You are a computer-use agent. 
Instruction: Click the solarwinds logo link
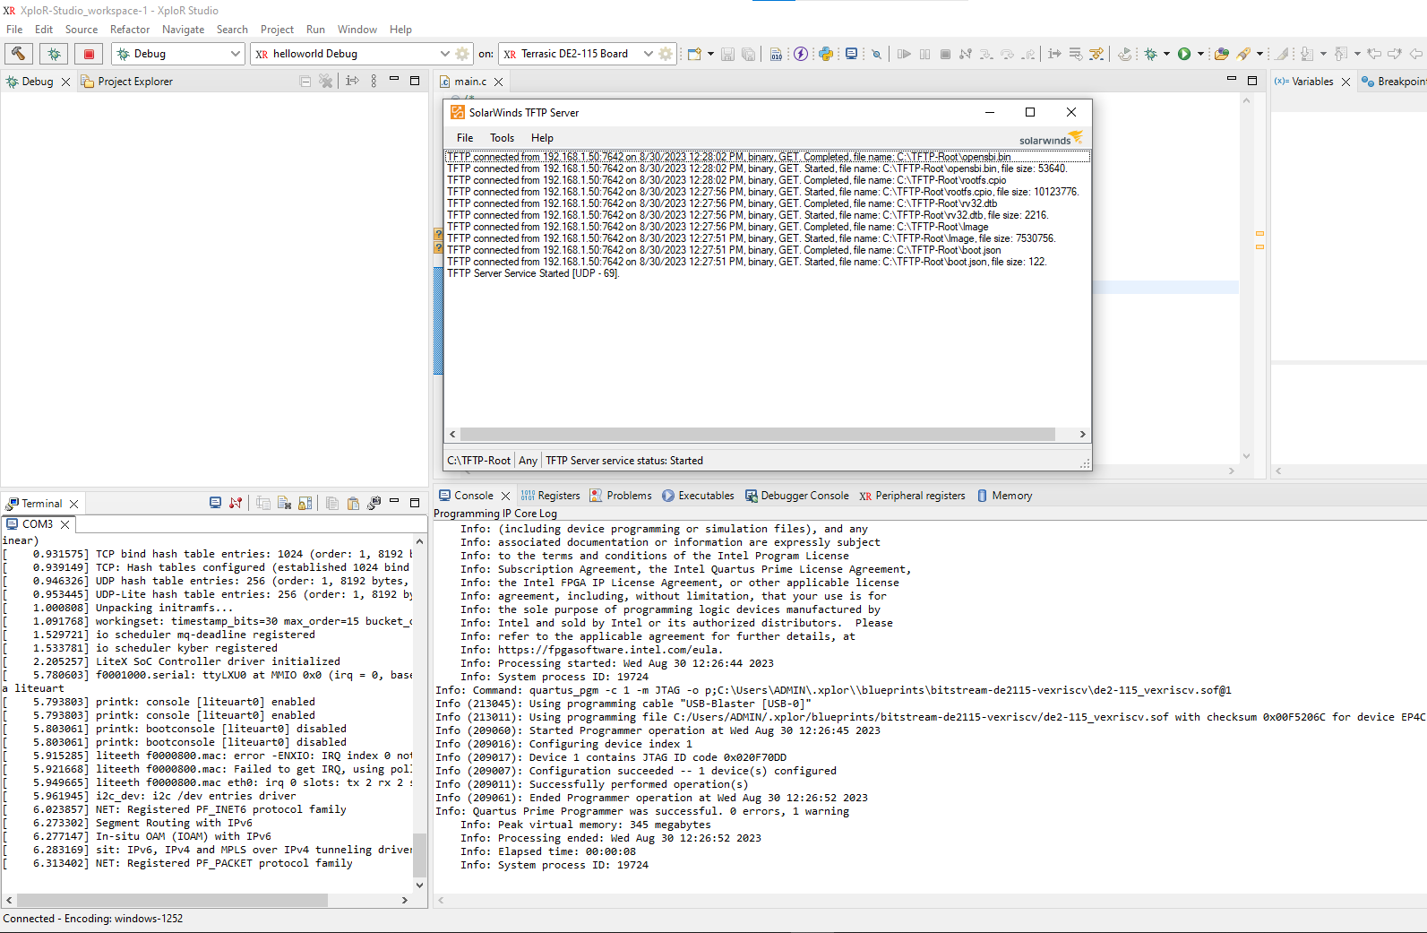1051,138
